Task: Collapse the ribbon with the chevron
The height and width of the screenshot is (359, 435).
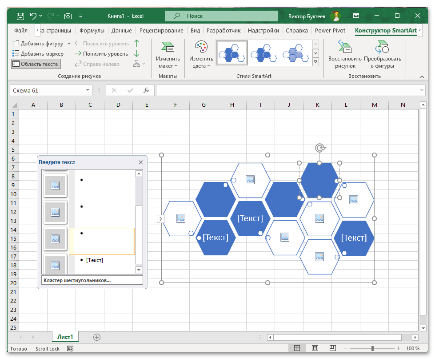Action: pos(422,77)
